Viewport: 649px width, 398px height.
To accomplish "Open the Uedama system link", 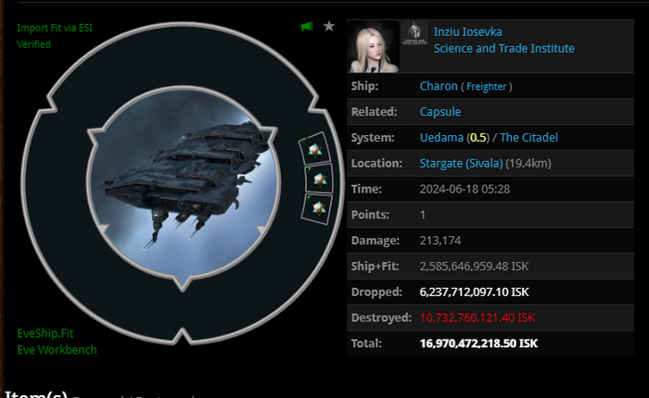I will point(441,137).
